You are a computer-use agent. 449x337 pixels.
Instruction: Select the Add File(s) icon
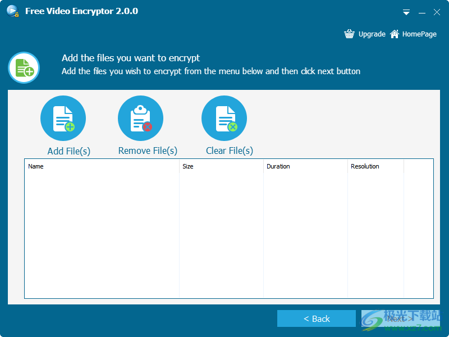tap(63, 118)
